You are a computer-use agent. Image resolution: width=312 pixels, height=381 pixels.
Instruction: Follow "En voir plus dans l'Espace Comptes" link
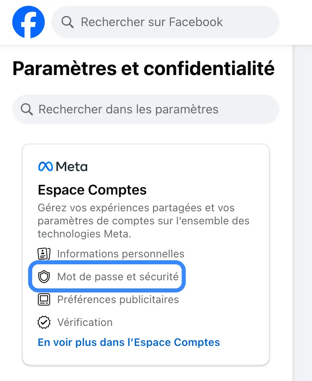click(x=129, y=342)
